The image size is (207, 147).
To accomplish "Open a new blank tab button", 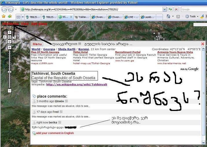I will 159,17.
